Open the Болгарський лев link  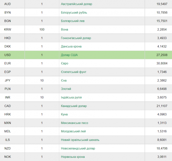(73, 21)
